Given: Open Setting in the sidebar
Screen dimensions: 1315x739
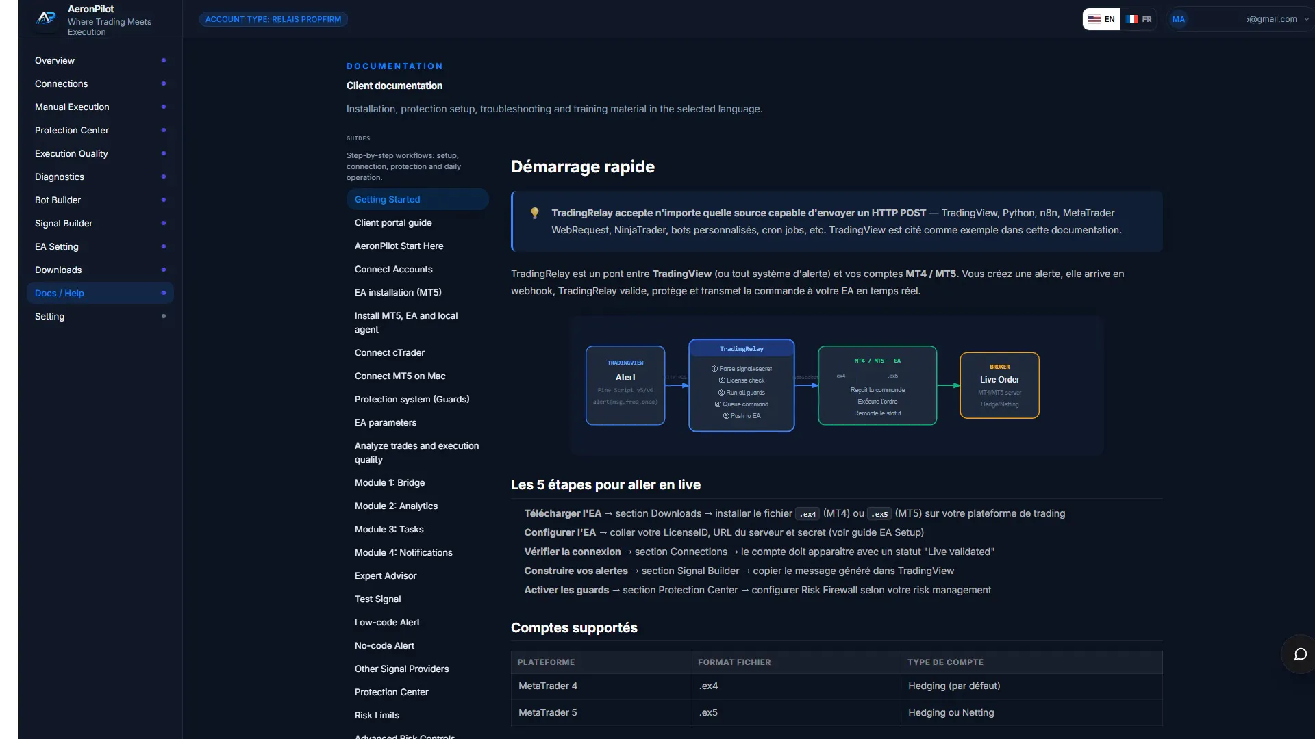Looking at the screenshot, I should pyautogui.click(x=100, y=316).
